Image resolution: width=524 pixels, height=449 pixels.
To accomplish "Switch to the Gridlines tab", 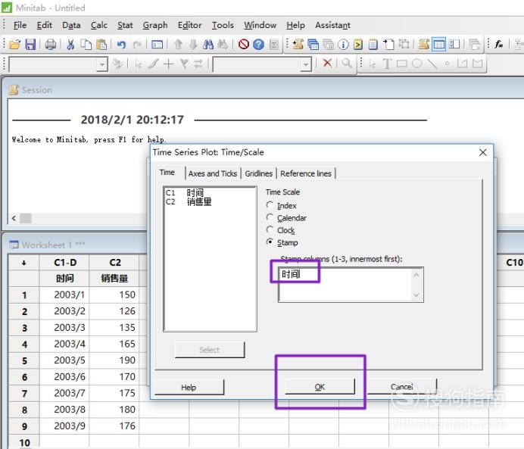I will [259, 173].
